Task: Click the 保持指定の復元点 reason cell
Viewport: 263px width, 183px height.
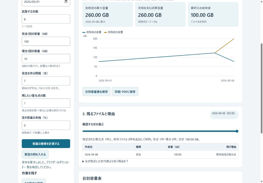Action: [x=226, y=155]
